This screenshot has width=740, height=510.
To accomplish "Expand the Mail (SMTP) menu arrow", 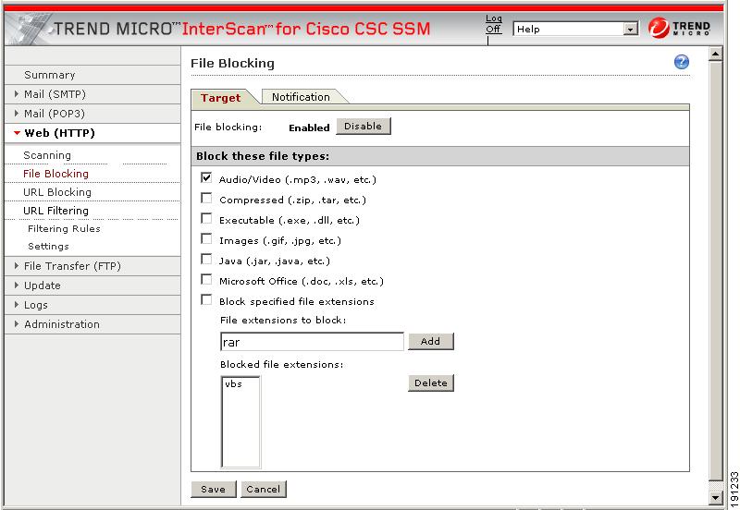I will (x=17, y=94).
